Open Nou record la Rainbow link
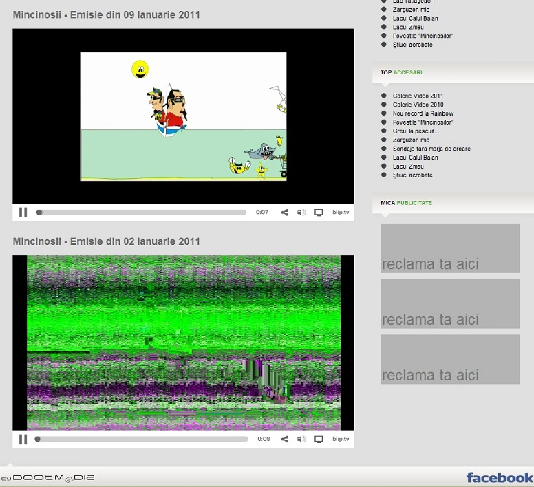The width and height of the screenshot is (534, 487). point(423,113)
